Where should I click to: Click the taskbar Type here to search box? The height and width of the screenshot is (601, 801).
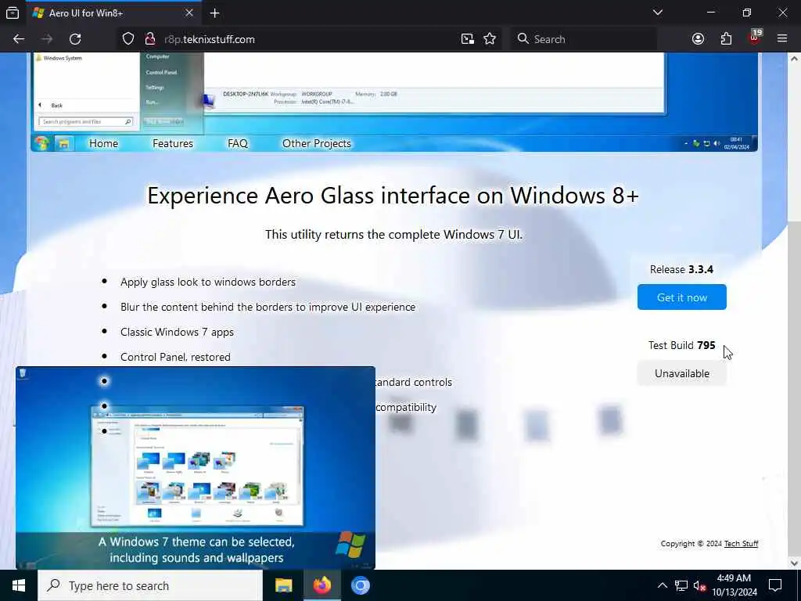pyautogui.click(x=150, y=585)
